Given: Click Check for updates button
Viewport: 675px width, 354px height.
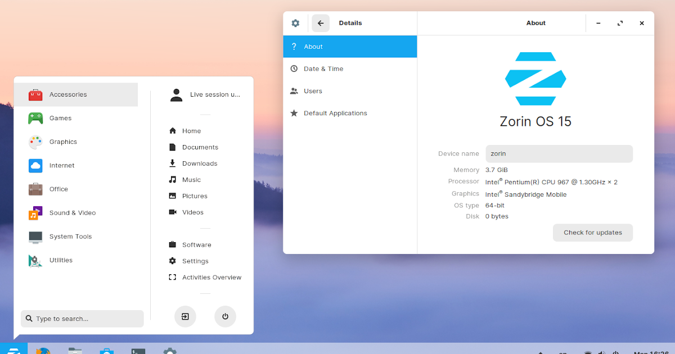Looking at the screenshot, I should [593, 233].
